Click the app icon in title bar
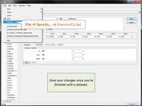The width and height of the screenshot is (142, 106). click(2, 2)
